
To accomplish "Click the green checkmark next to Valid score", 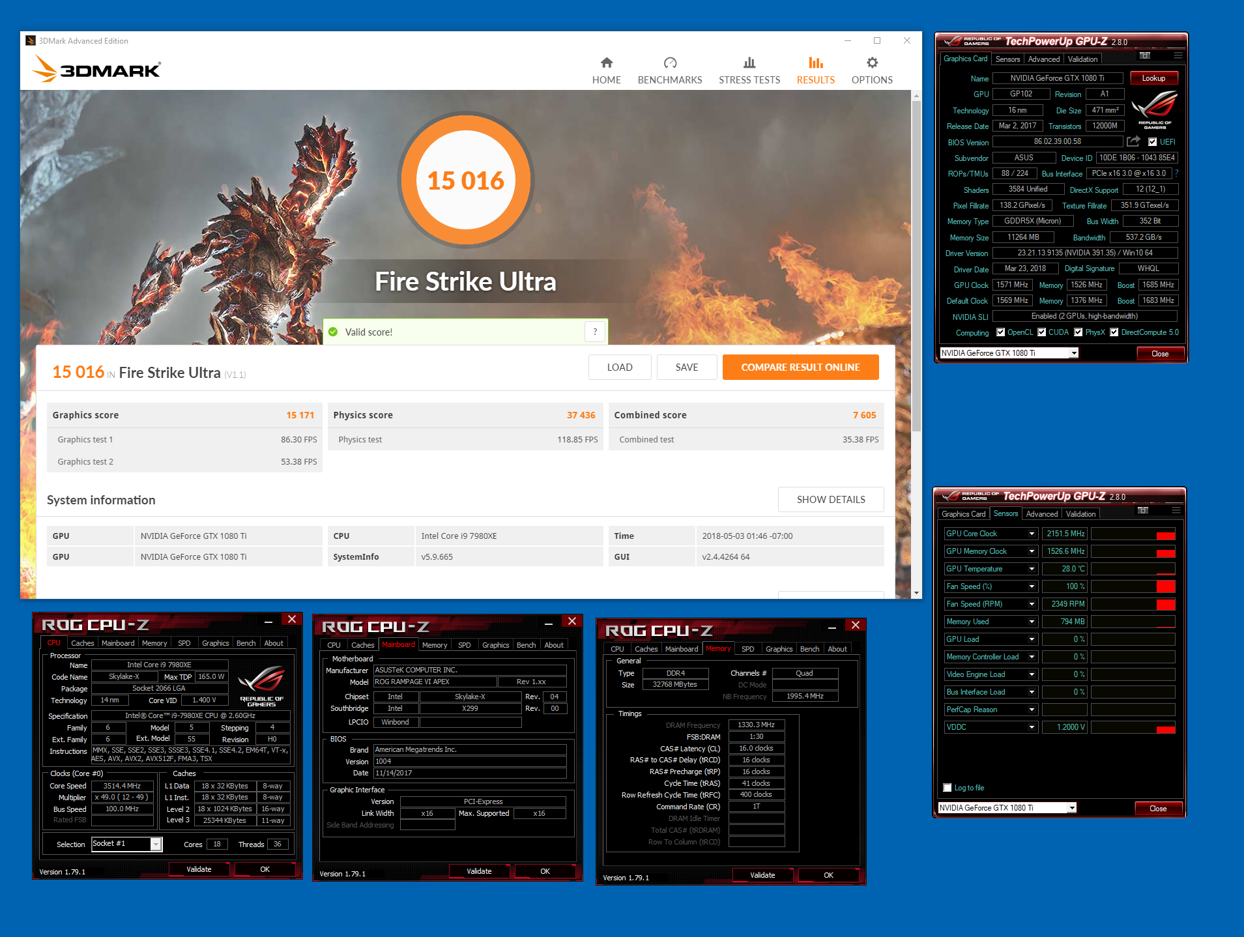I will pyautogui.click(x=333, y=332).
